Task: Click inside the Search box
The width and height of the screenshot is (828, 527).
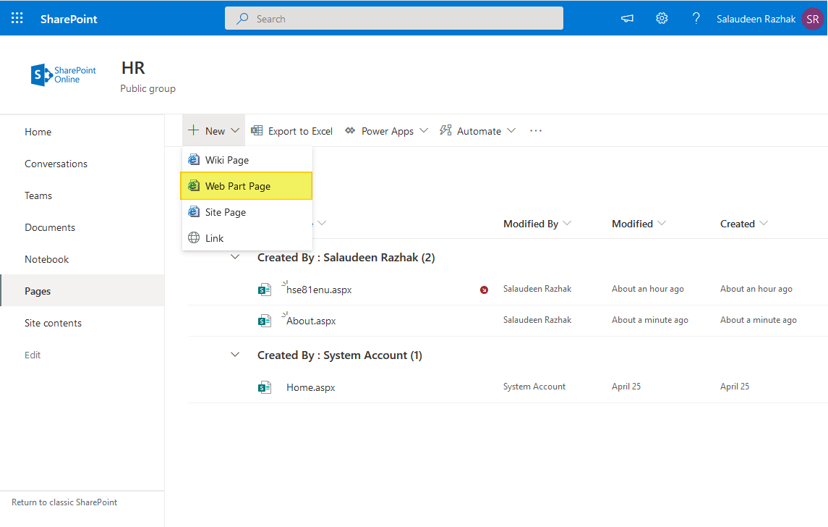Action: [394, 18]
